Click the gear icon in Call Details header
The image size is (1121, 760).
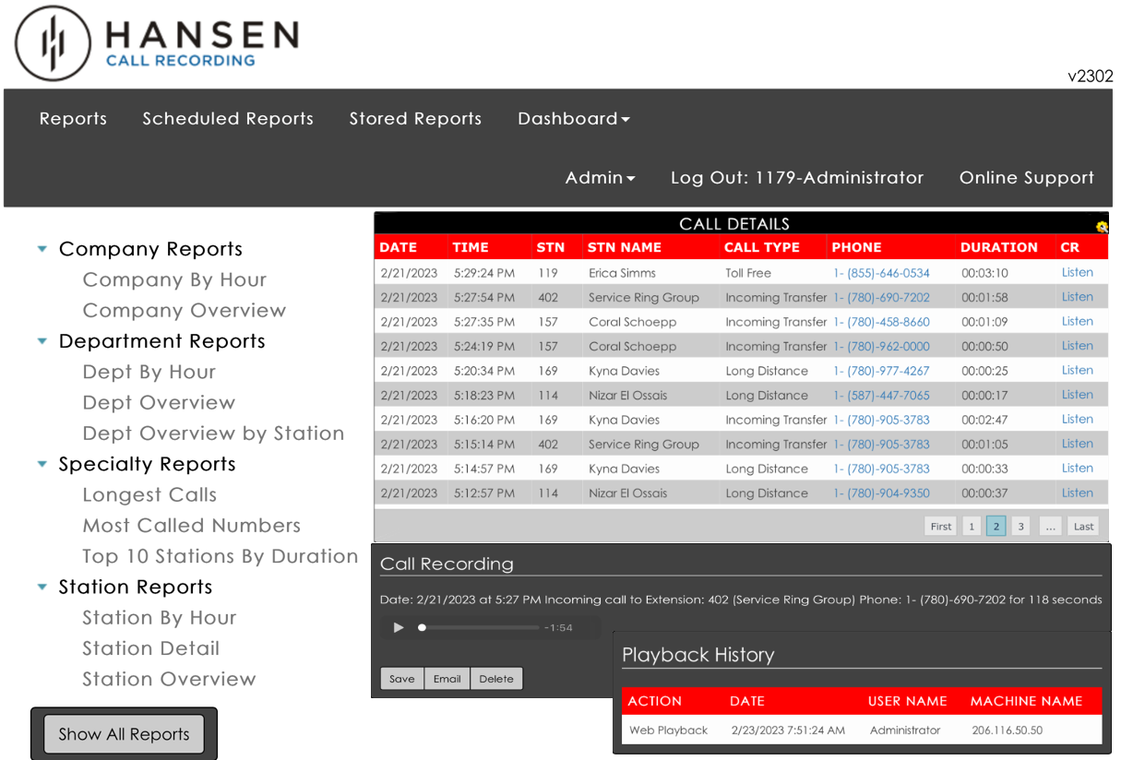click(x=1101, y=226)
